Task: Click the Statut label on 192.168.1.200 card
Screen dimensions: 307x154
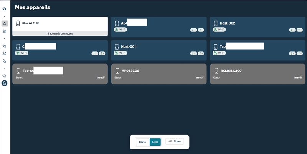Action: click(217, 78)
